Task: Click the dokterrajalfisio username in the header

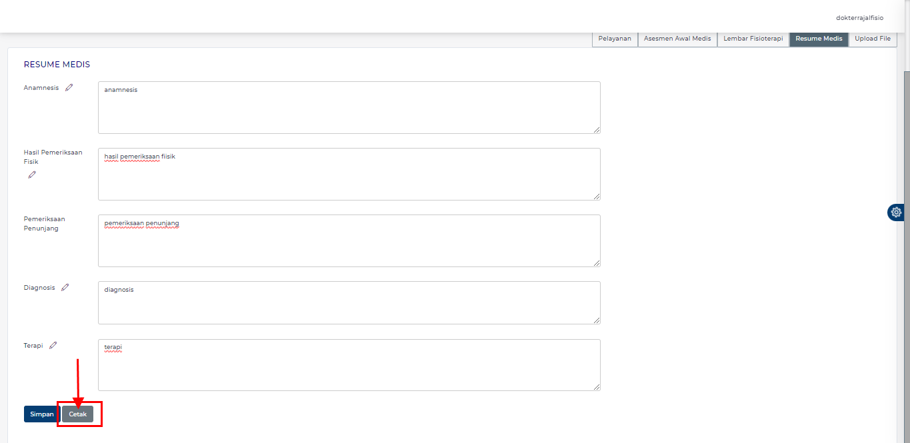Action: coord(859,18)
